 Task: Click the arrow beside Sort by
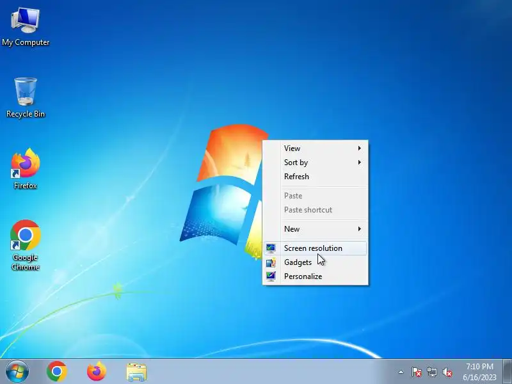coord(359,163)
